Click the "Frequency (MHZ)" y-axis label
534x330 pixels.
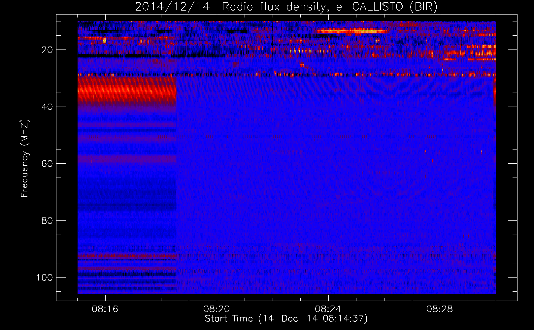[x=25, y=158]
